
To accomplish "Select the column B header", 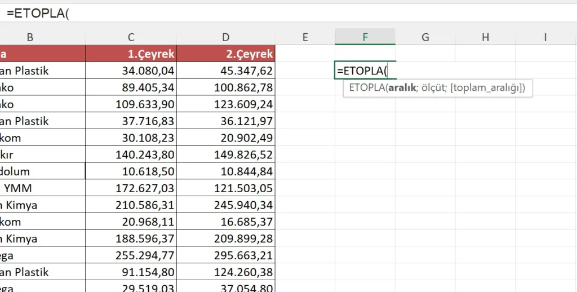I will (x=30, y=37).
